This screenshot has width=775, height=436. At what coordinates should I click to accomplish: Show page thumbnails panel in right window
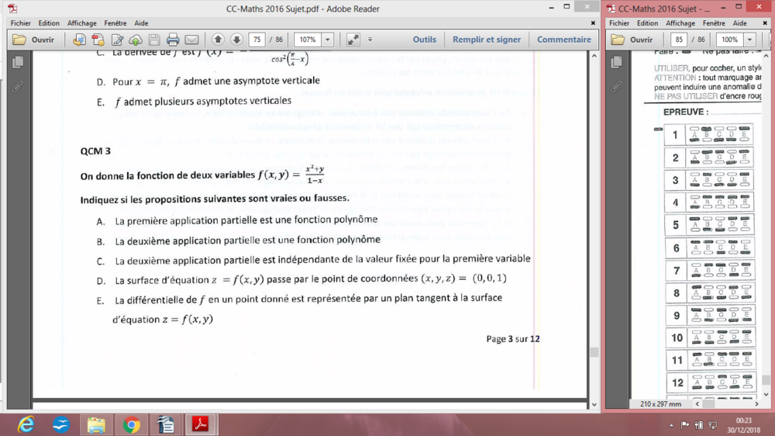tap(616, 62)
